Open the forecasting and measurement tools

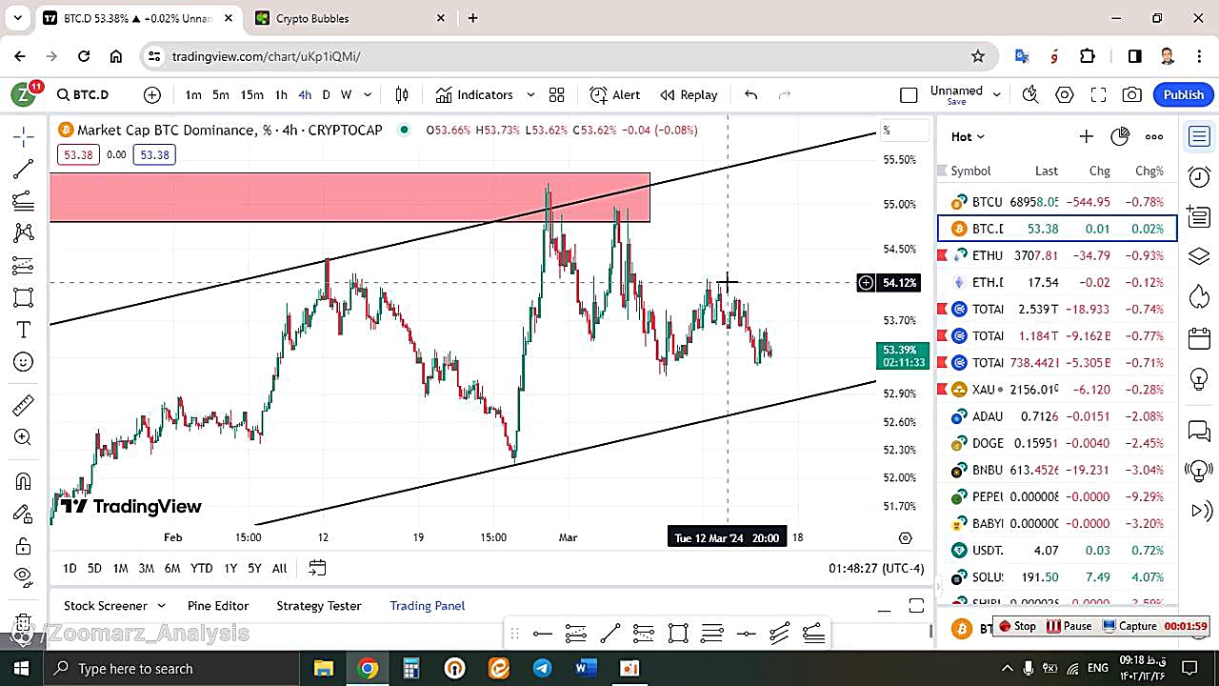24,266
